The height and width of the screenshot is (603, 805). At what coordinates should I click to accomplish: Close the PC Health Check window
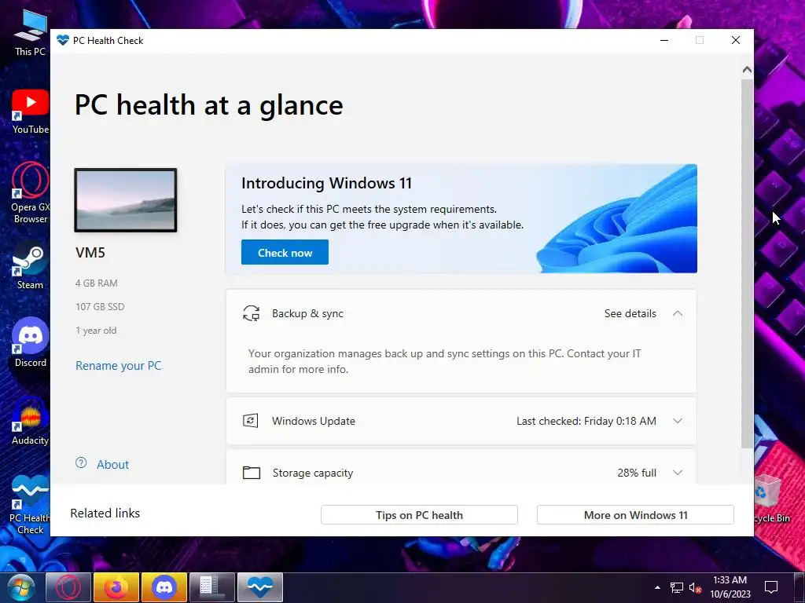tap(736, 40)
